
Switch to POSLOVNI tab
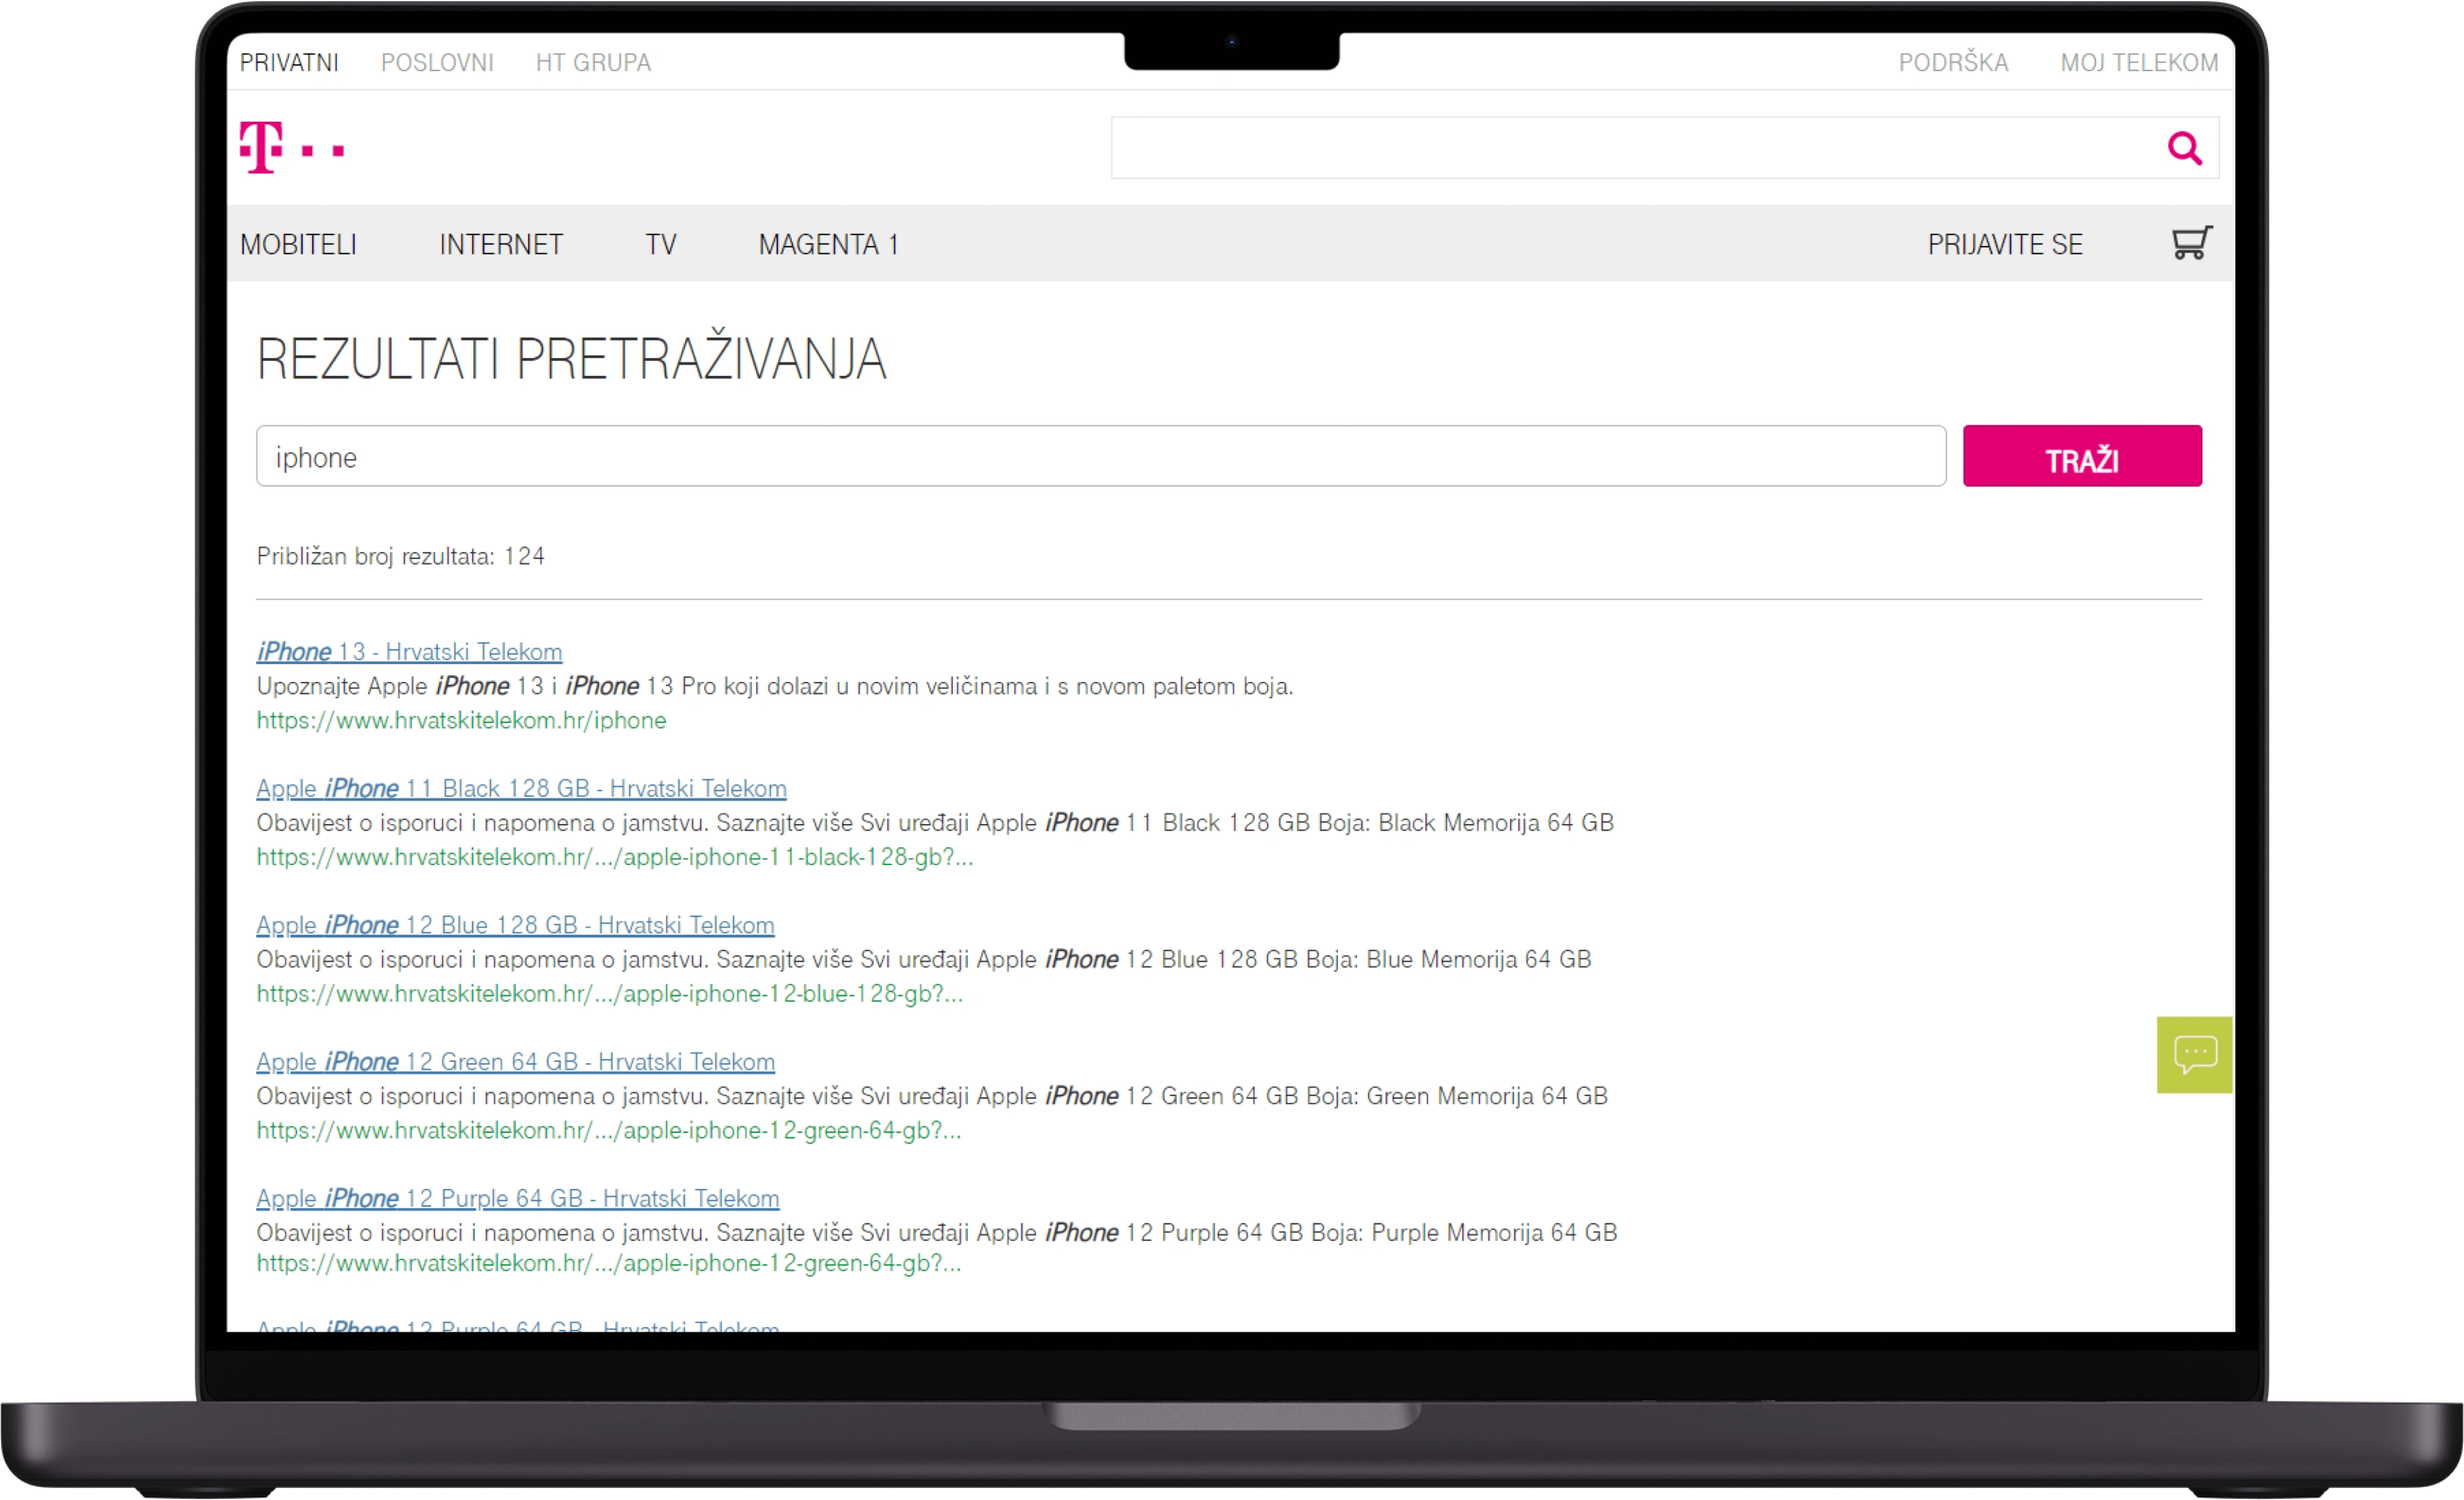[437, 63]
